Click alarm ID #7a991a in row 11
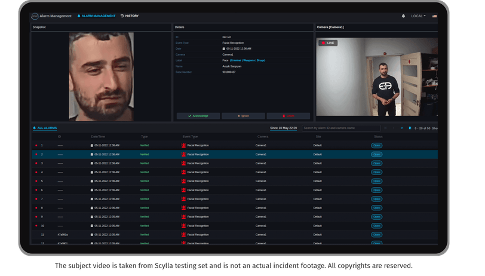 point(63,235)
